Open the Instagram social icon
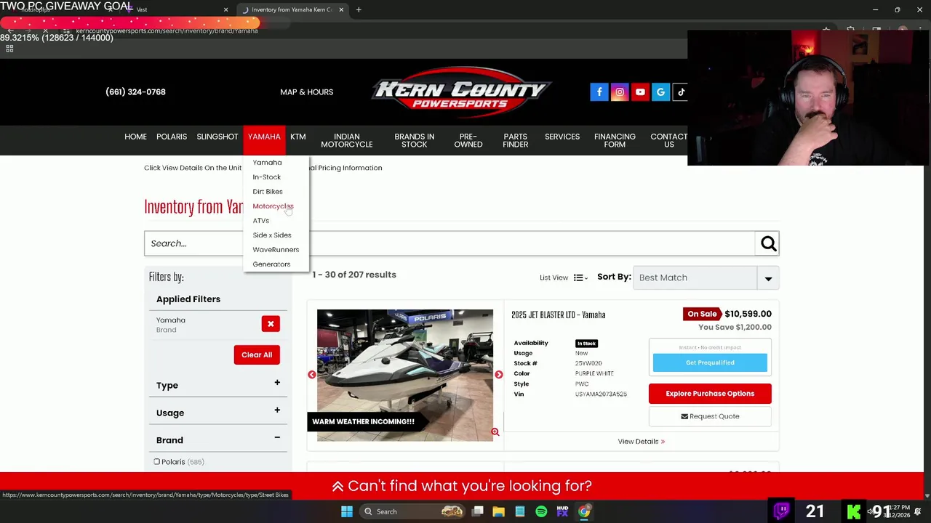The width and height of the screenshot is (931, 523). (x=620, y=92)
